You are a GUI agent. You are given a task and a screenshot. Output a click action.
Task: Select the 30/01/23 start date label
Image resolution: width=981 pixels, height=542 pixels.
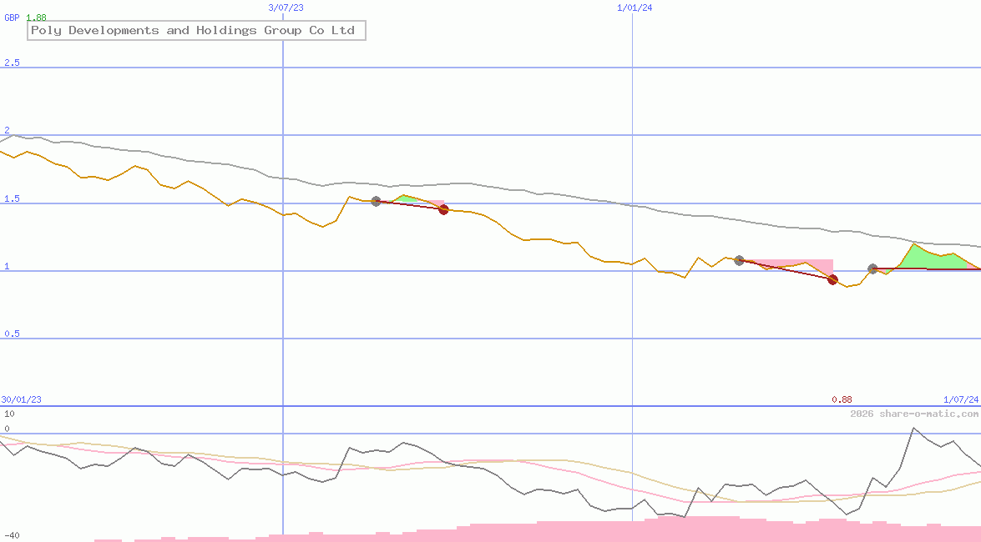pyautogui.click(x=21, y=399)
